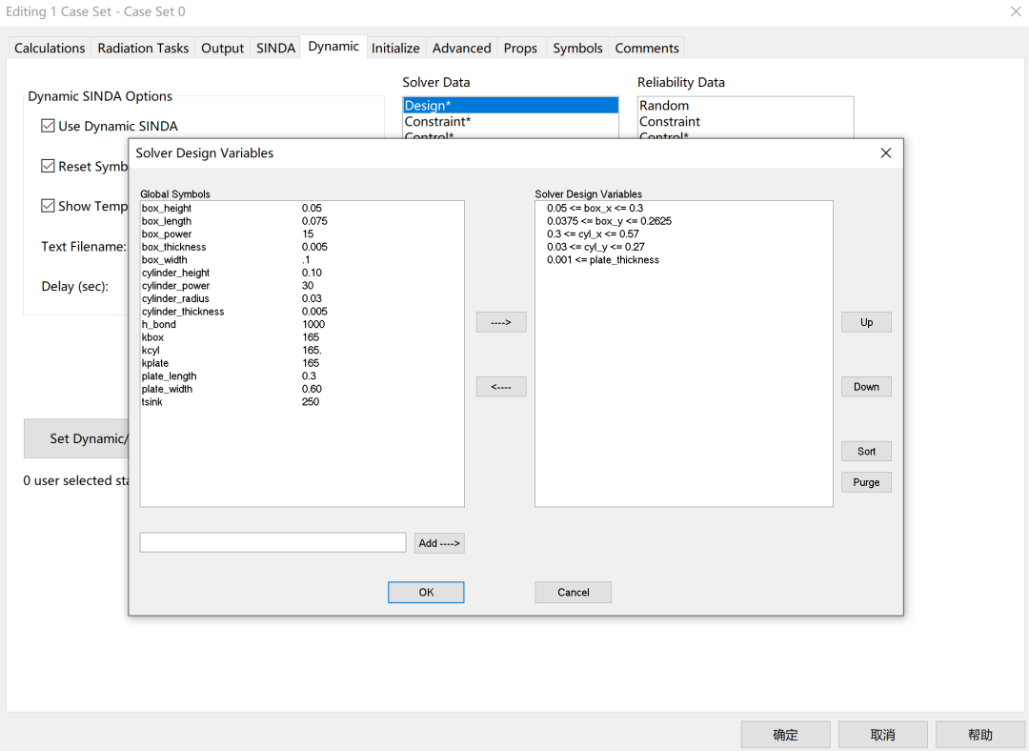
Task: Switch to the Symbols tab
Action: coord(577,48)
